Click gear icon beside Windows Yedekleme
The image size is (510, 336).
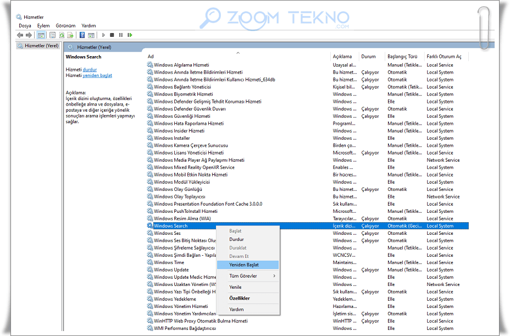pyautogui.click(x=150, y=299)
